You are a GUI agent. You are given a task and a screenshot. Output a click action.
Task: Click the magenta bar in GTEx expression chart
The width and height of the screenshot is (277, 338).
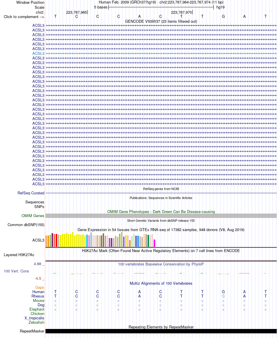coord(155,243)
